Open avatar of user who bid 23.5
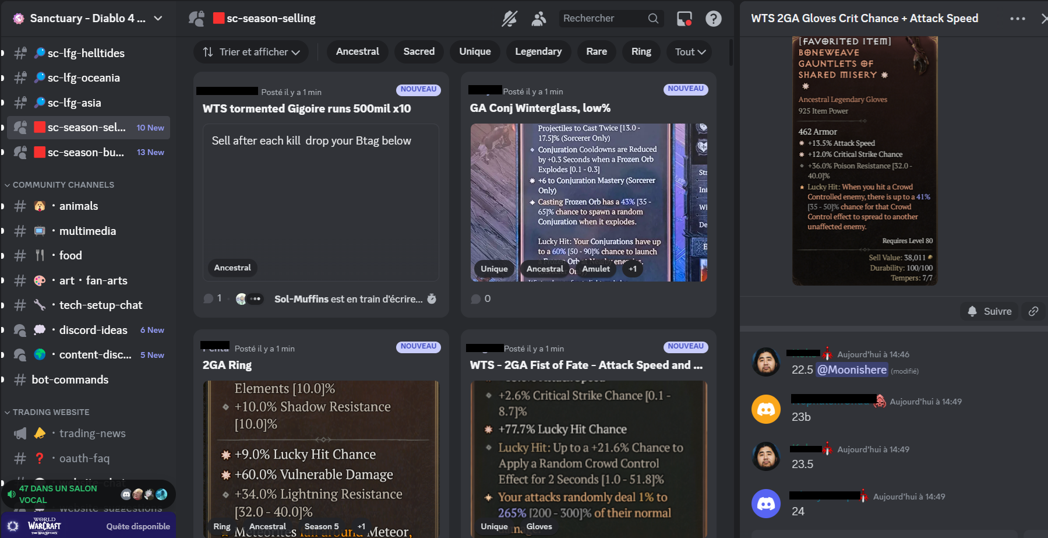 [x=766, y=456]
